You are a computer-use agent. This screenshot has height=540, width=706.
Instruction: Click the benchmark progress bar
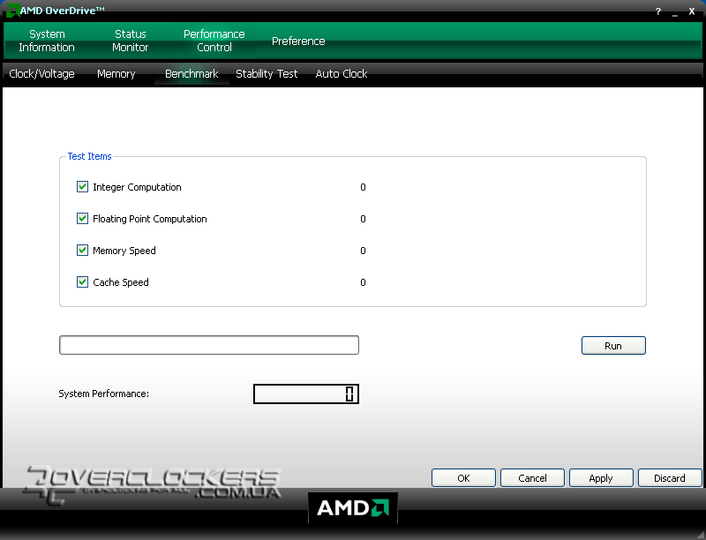(209, 345)
